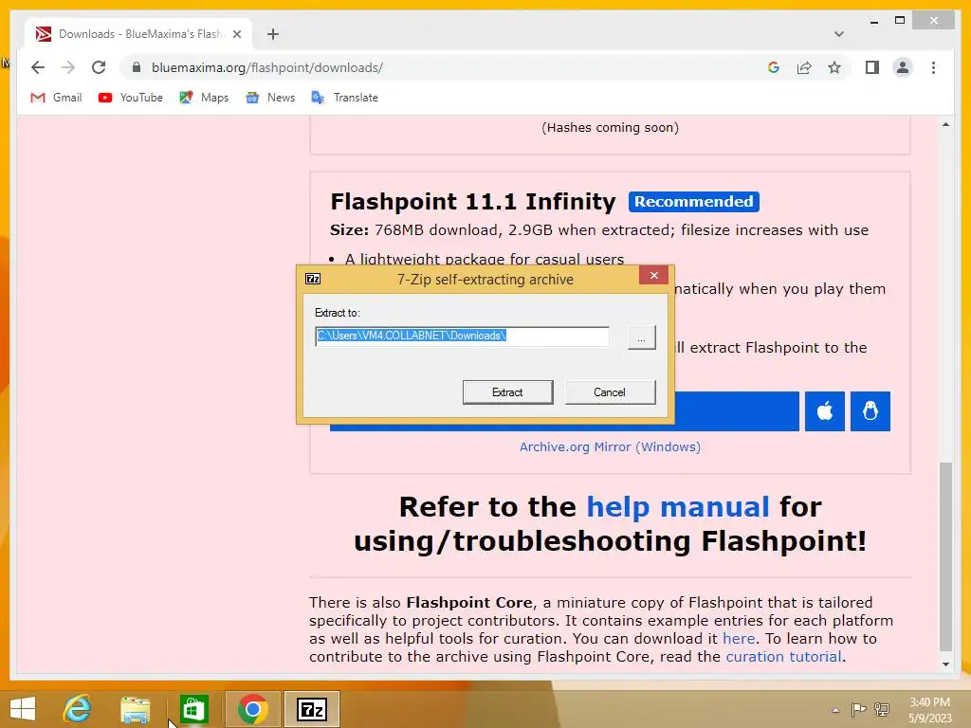971x728 pixels.
Task: Open the help manual link
Action: point(677,507)
